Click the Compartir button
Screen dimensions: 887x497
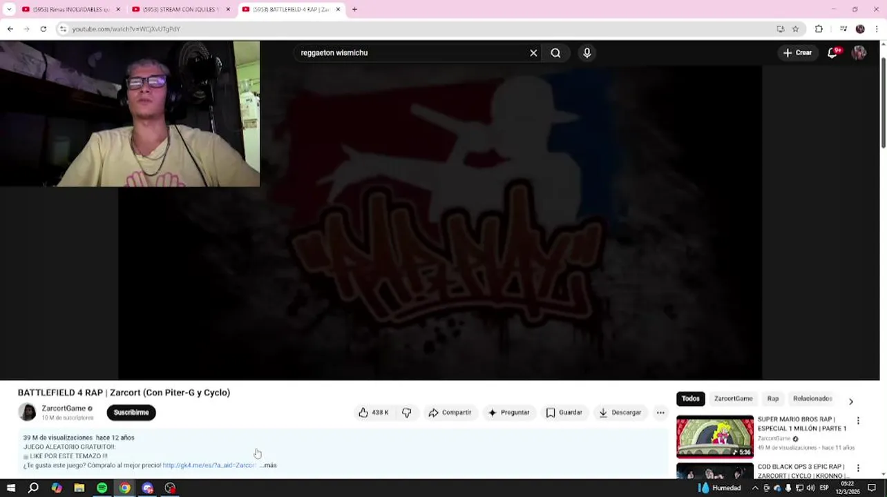tap(450, 413)
